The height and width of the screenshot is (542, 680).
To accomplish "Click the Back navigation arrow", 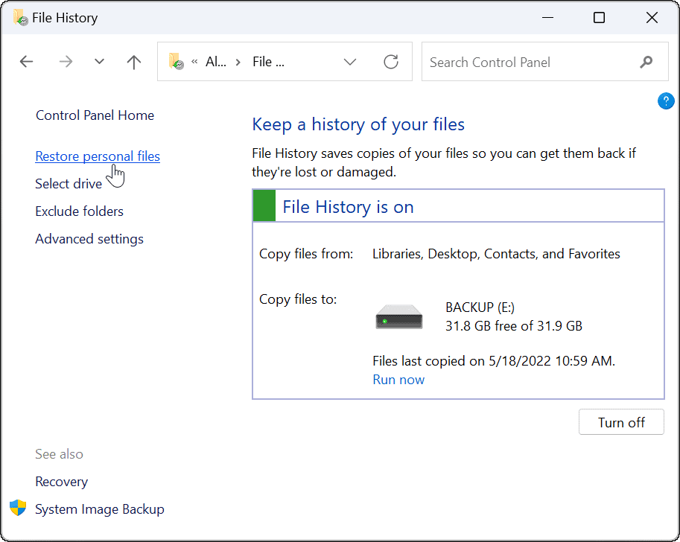I will 26,62.
